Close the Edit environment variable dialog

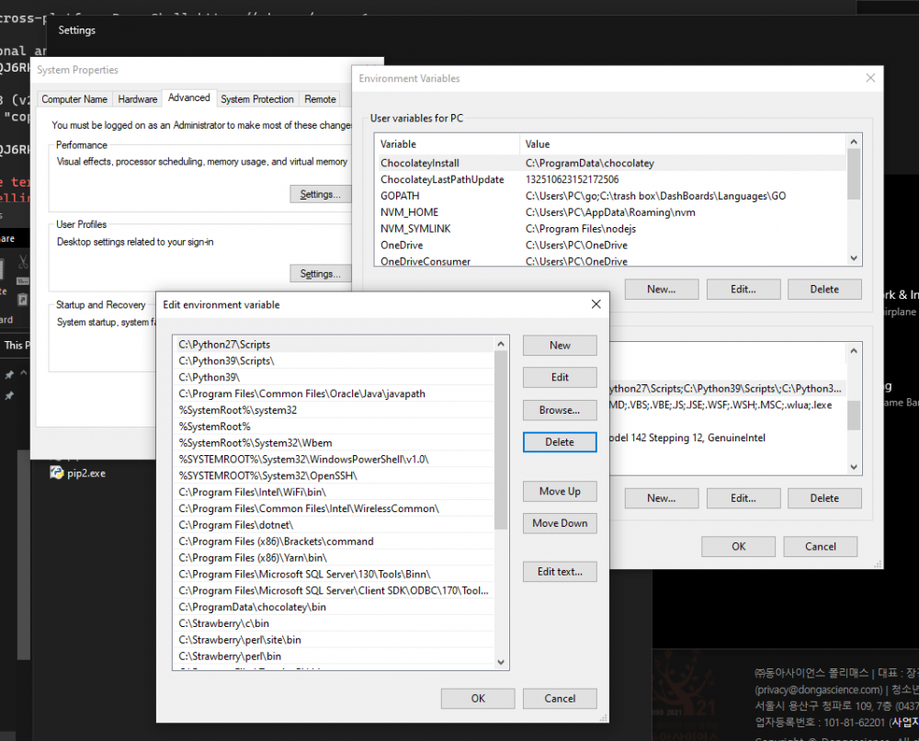(596, 304)
